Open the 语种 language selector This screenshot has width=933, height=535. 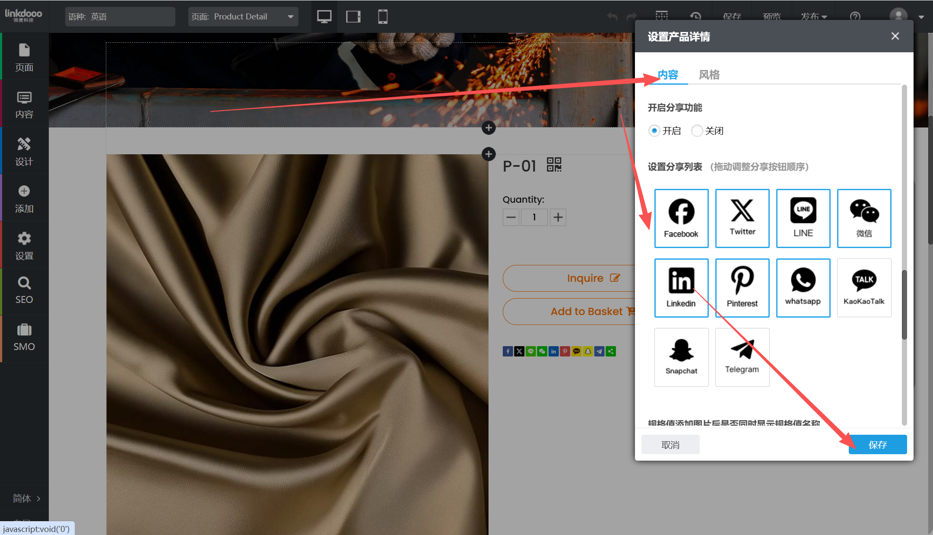point(120,17)
